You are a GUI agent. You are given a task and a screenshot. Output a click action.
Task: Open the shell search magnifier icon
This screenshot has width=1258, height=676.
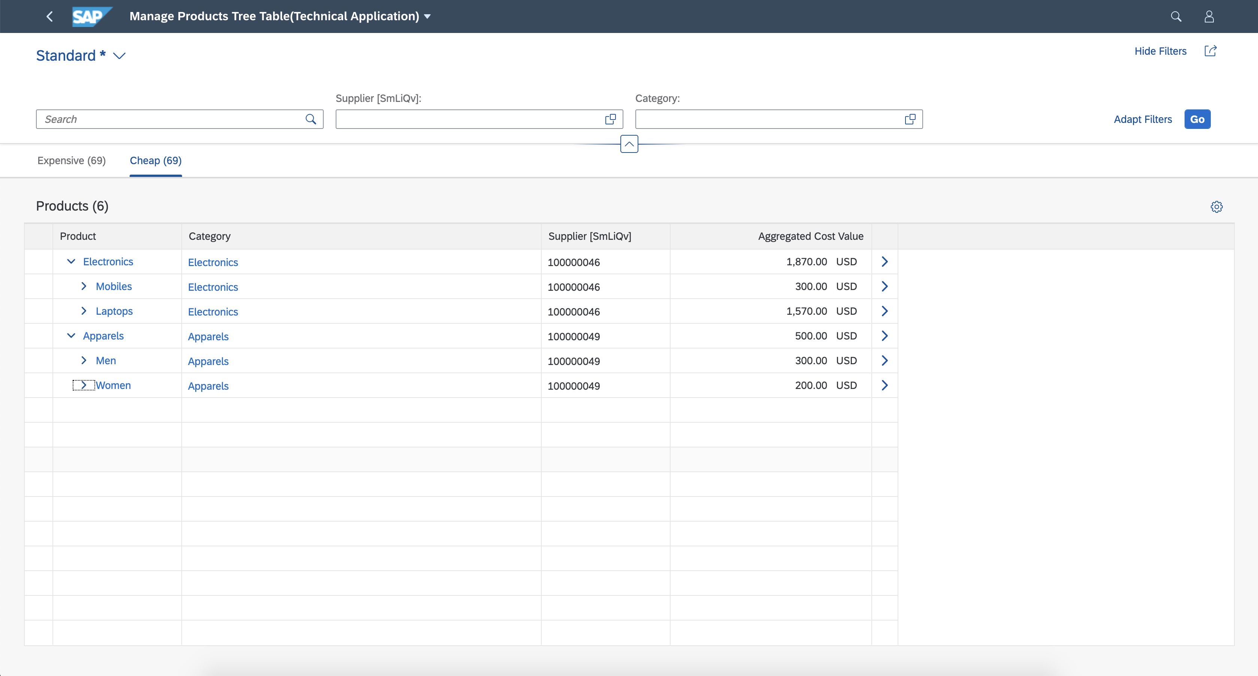point(1176,16)
